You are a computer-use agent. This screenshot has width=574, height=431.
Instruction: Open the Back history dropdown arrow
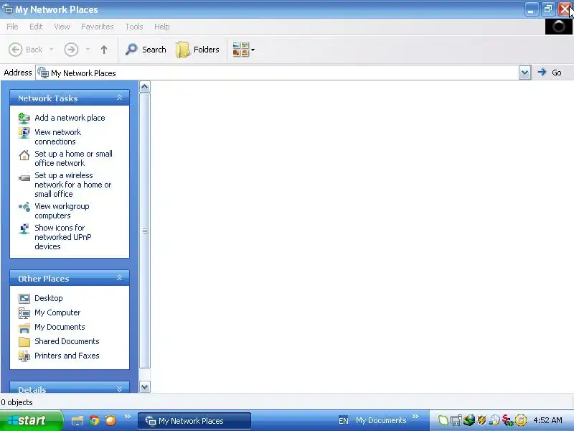pos(51,50)
